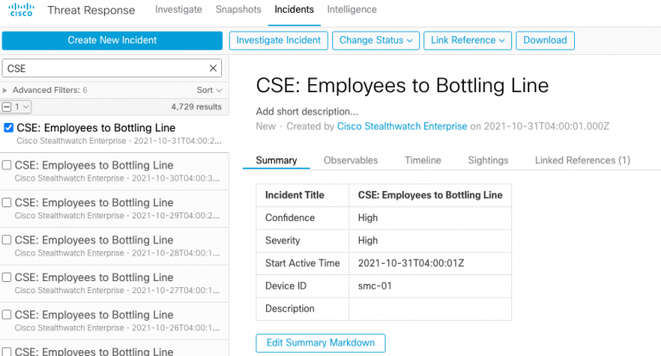Screen dimensions: 661x356
Task: Select incident dated 2021-10-26 in list
Action: [x=114, y=321]
